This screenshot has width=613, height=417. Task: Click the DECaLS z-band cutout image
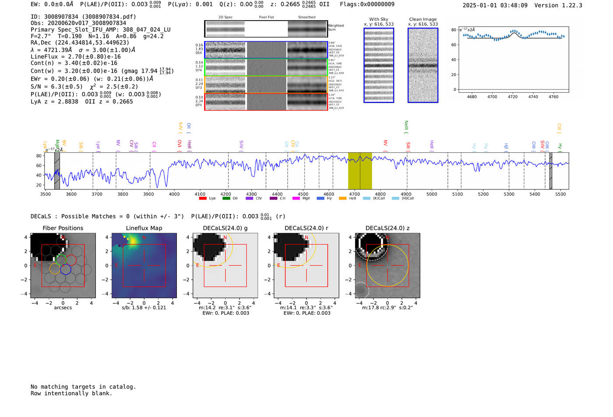(388, 266)
